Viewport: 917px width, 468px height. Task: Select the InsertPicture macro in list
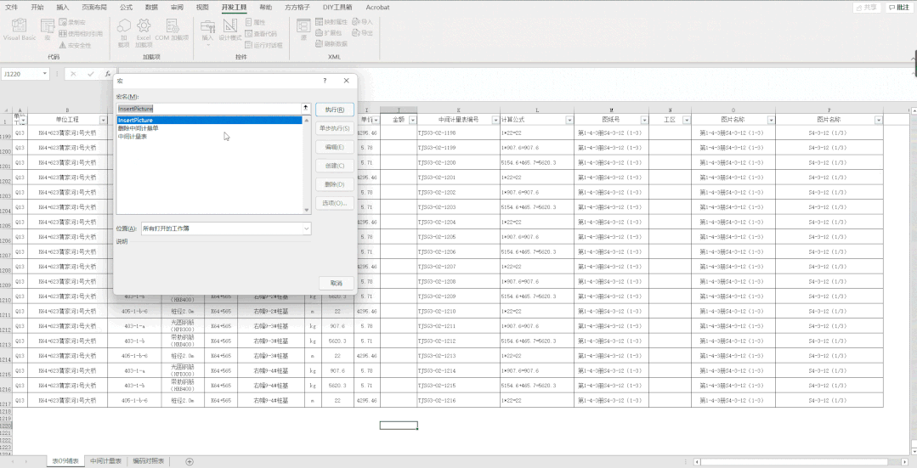point(209,121)
